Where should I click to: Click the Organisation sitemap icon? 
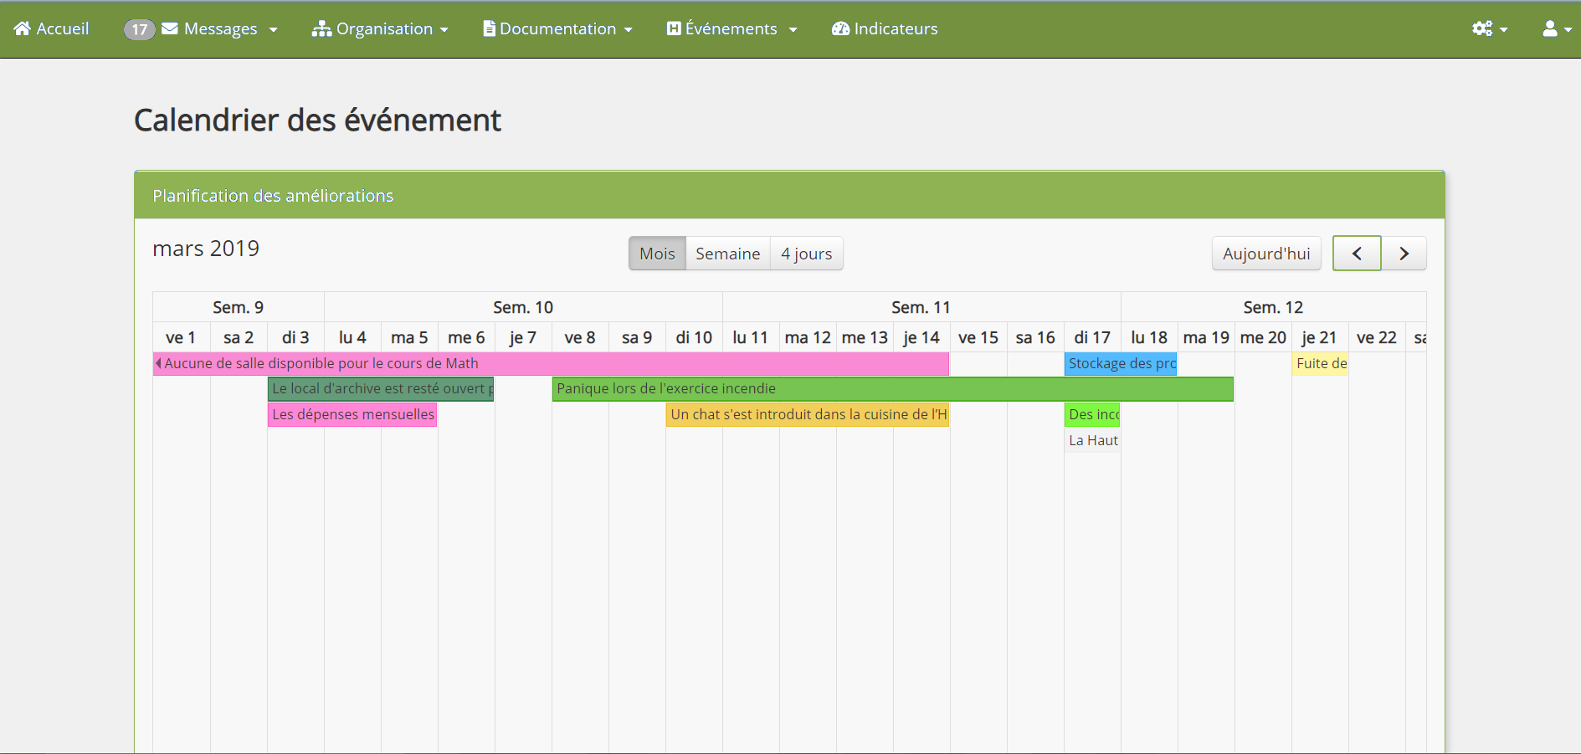(321, 28)
